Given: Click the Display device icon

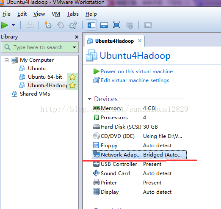Looking at the screenshot, I should point(97,192).
